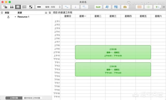Click the Group tasks toolbar icon
The height and width of the screenshot is (100, 166).
pyautogui.click(x=84, y=7)
